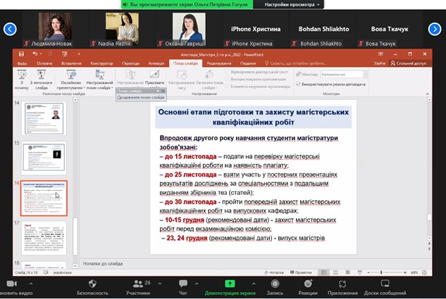Start slide show from beginning icon
The image size is (446, 299).
[22, 75]
